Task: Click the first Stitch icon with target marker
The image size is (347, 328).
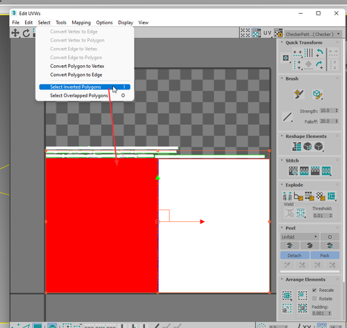Action: click(x=293, y=171)
